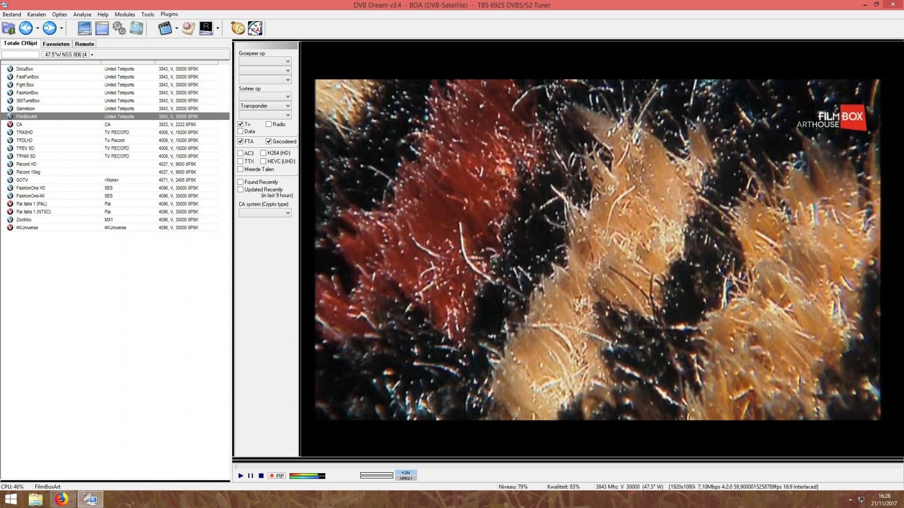Open the Kanalen menu

coord(36,14)
